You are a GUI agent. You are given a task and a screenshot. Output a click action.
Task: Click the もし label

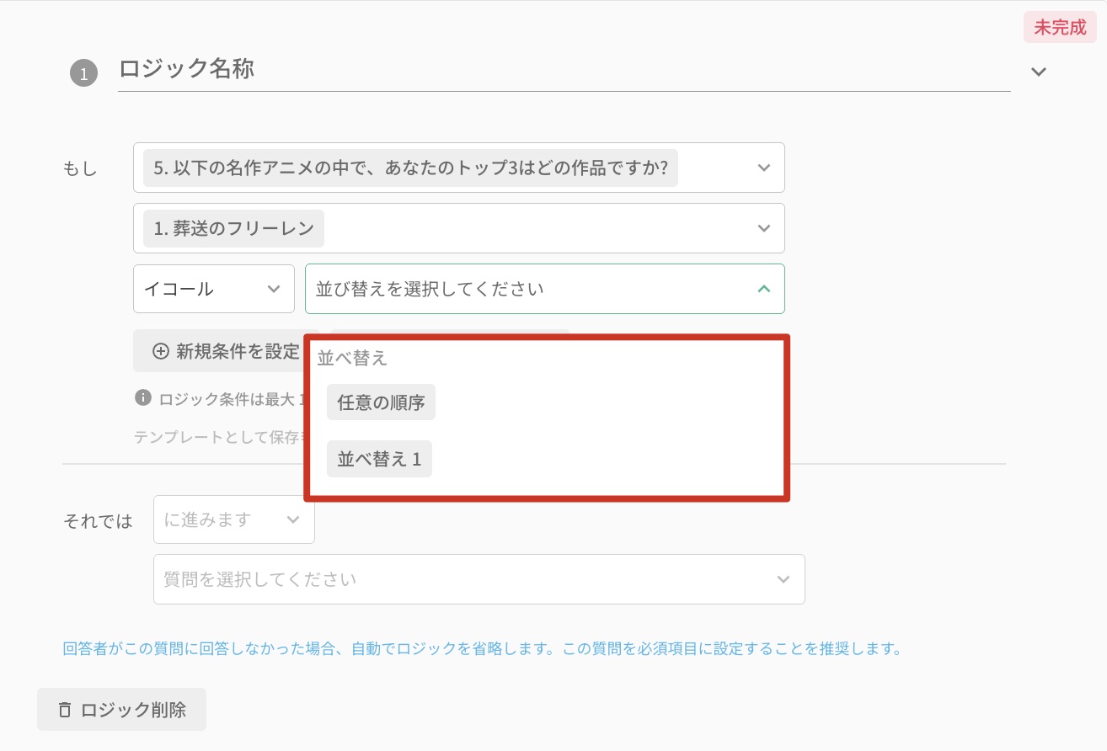[80, 168]
